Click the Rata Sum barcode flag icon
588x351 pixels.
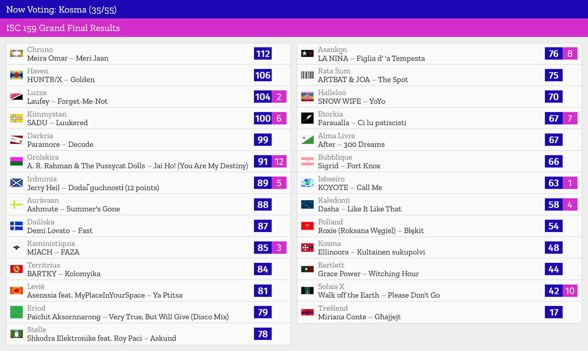pyautogui.click(x=307, y=75)
